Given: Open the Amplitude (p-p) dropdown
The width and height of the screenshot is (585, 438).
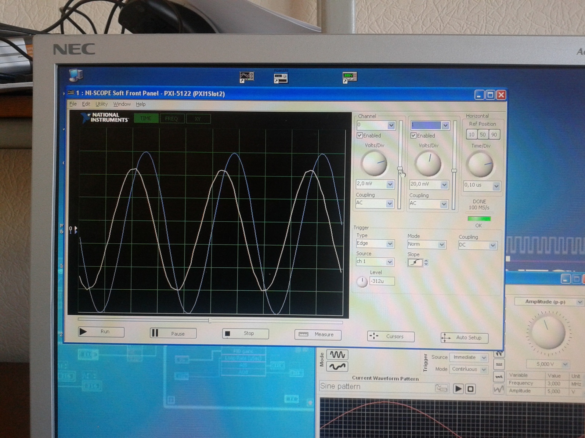Looking at the screenshot, I should click(579, 302).
